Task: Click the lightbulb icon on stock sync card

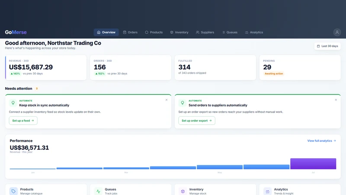Action: tap(13, 103)
